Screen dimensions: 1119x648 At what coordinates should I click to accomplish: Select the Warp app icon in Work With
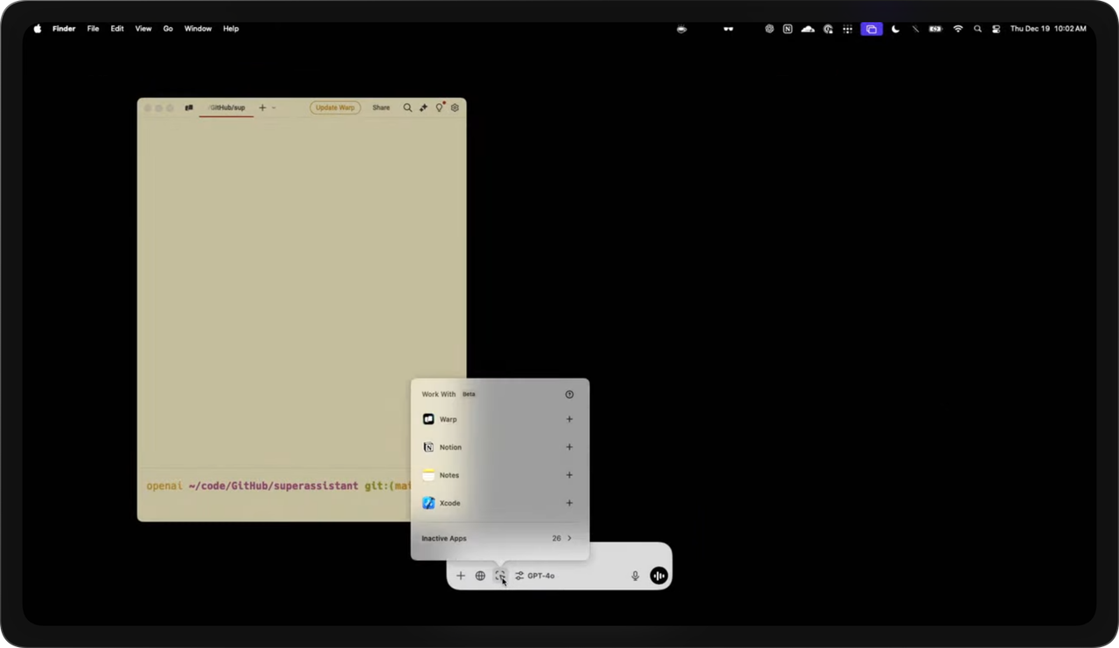(x=428, y=419)
